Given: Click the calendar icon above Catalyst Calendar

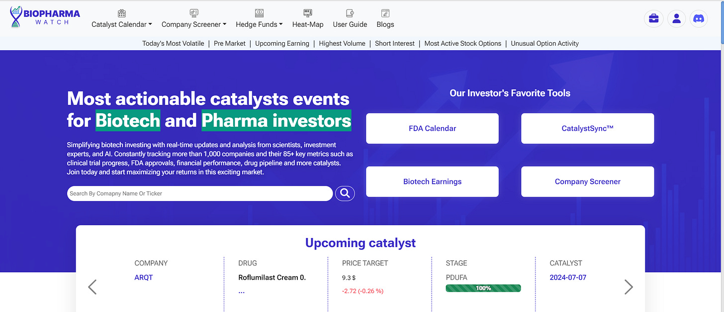Looking at the screenshot, I should (122, 13).
